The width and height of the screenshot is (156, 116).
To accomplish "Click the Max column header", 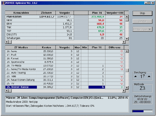I will [77, 47].
